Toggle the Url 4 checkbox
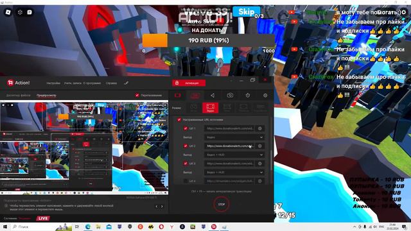The image size is (411, 231). [186, 181]
